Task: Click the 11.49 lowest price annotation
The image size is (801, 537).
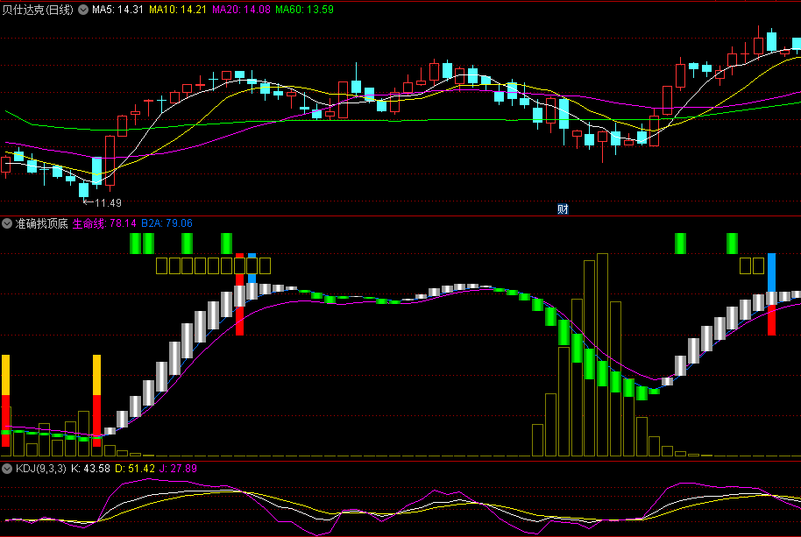Action: 108,202
